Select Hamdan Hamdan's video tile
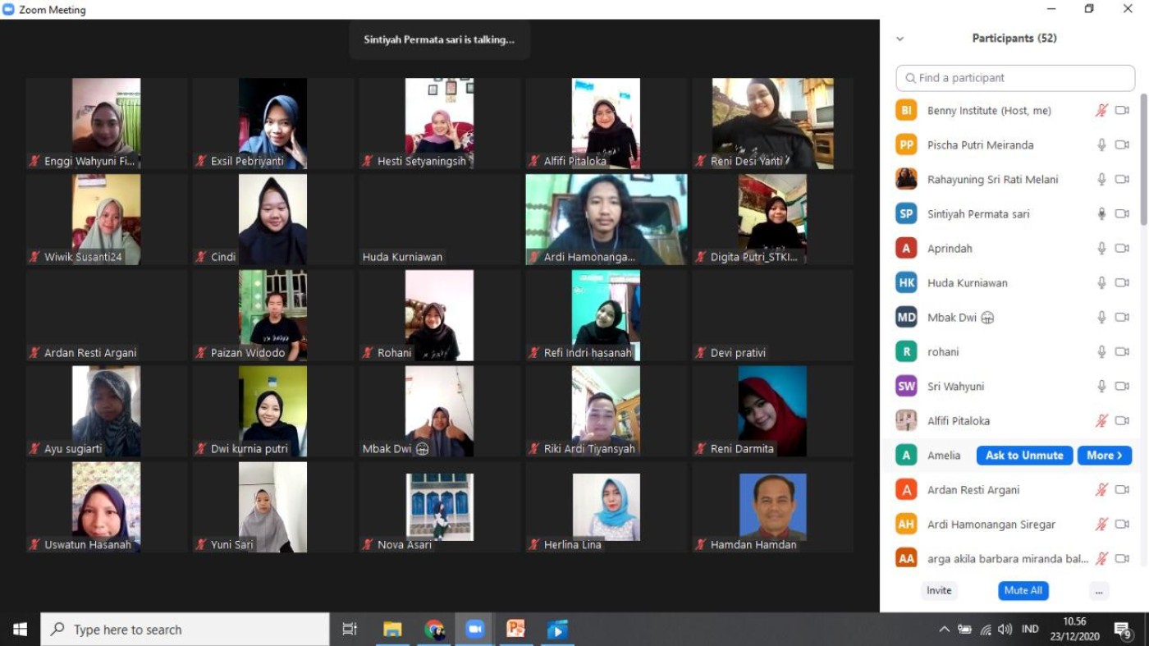 click(772, 506)
